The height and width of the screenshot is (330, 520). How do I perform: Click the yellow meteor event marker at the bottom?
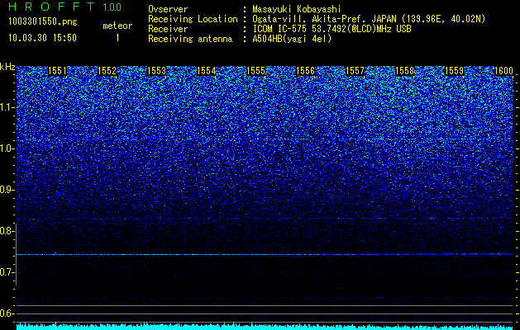[55, 326]
